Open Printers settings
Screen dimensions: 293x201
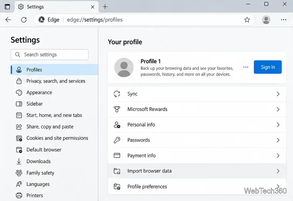coord(54,195)
